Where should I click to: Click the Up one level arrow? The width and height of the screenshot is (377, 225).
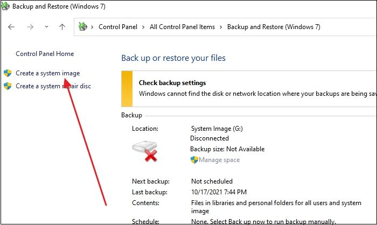pyautogui.click(x=62, y=27)
